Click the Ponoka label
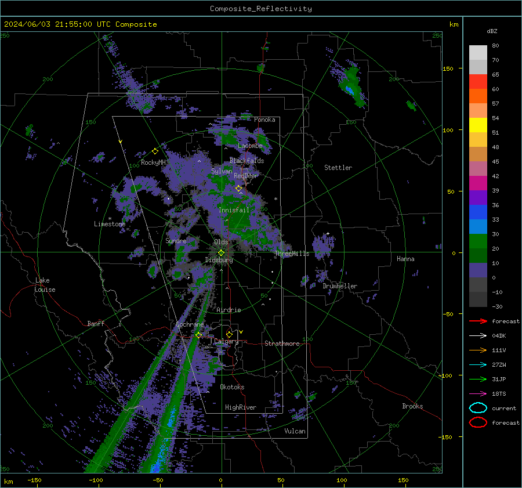 point(264,120)
